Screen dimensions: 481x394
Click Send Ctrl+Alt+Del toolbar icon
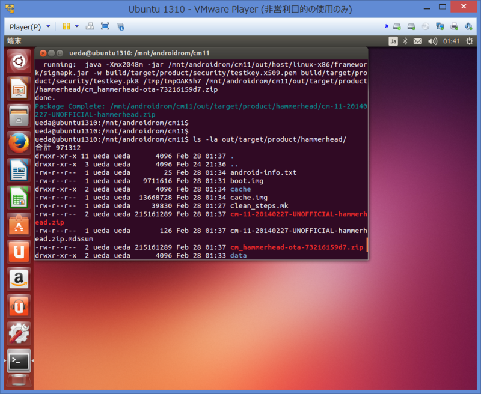(90, 26)
